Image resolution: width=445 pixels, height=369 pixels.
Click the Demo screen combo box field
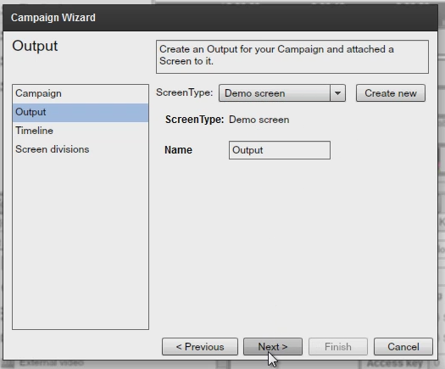(x=275, y=93)
